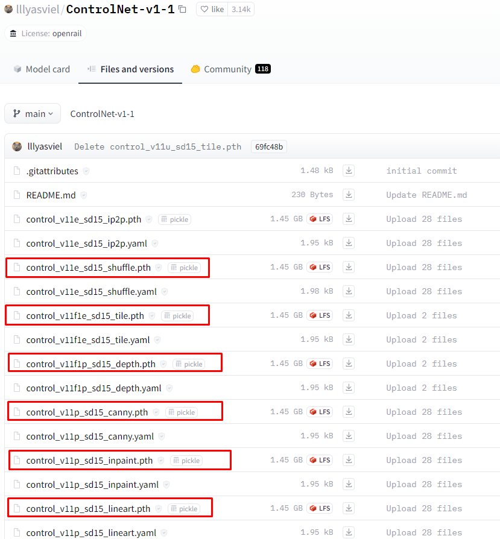The image size is (500, 539).
Task: Click safety check icon next to control_v11p_sd15_inpaint.yaml
Action: (x=166, y=484)
